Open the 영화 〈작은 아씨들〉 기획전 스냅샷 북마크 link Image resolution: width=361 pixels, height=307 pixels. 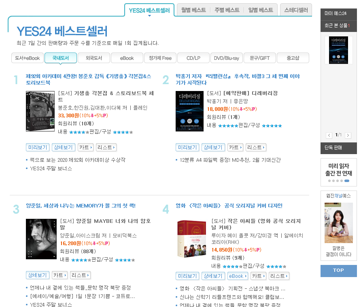click(x=233, y=288)
